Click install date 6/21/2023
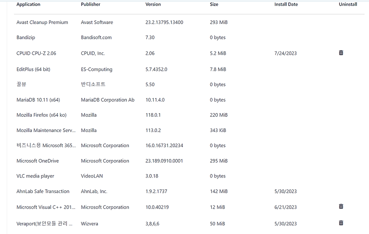Image resolution: width=369 pixels, height=234 pixels. [x=286, y=207]
